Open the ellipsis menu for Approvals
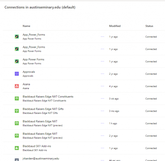This screenshot has height=161, width=165. [x=102, y=74]
